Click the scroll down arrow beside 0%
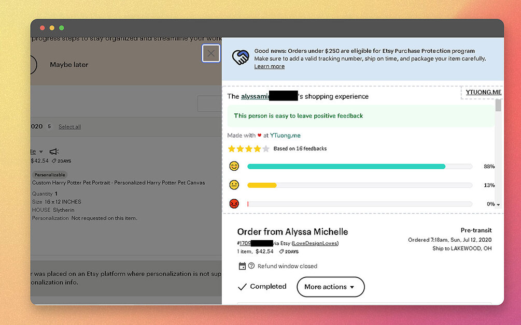This screenshot has width=521, height=325. point(498,204)
